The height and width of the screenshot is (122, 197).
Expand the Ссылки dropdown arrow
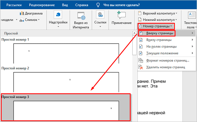point(100,27)
